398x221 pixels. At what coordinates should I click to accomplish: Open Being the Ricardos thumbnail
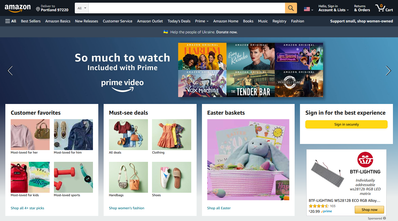coord(251,56)
